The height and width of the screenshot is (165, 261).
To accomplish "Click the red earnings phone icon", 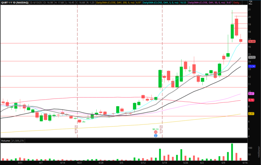I will coord(156,132).
